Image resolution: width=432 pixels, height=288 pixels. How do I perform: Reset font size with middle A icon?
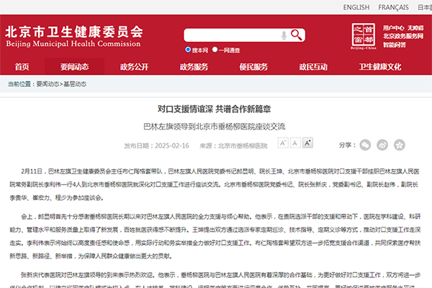tap(296, 144)
